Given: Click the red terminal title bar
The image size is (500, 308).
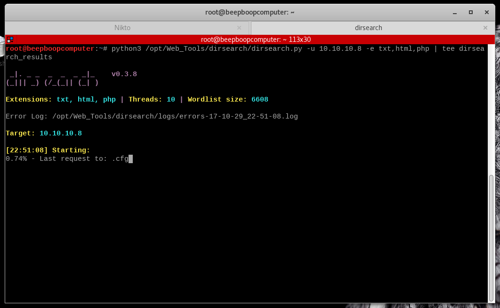Looking at the screenshot, I should tap(256, 39).
